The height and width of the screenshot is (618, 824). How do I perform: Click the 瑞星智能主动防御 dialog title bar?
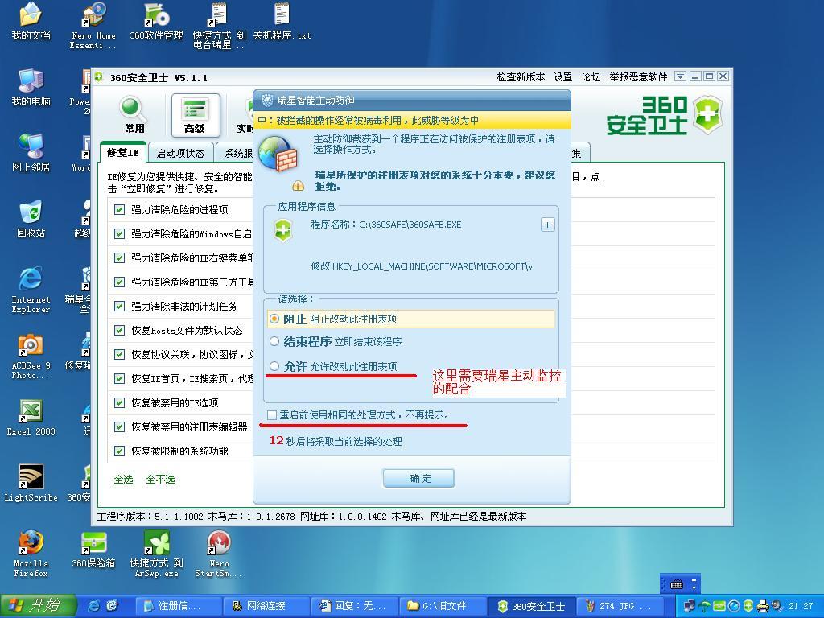point(412,101)
